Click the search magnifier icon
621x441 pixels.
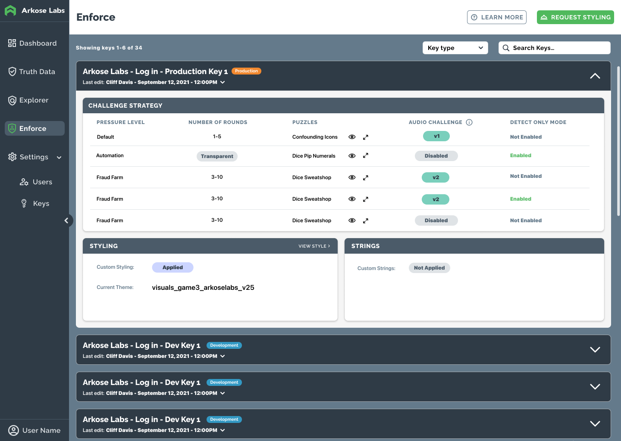pos(506,48)
